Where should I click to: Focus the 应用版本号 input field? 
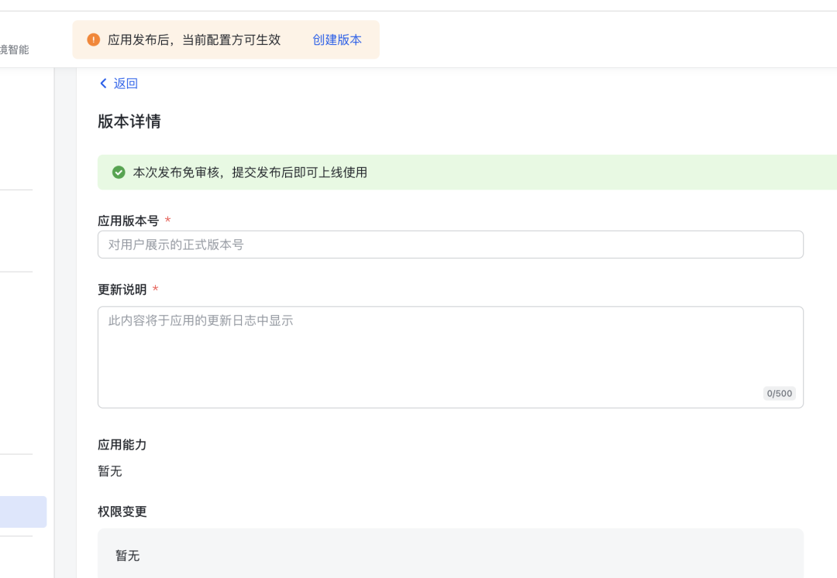(449, 244)
